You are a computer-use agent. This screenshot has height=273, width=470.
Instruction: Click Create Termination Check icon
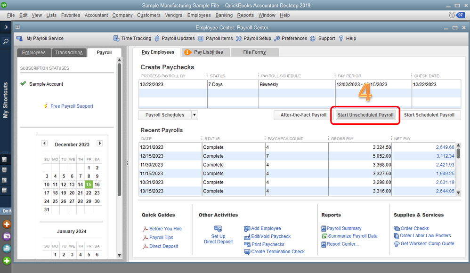247,252
